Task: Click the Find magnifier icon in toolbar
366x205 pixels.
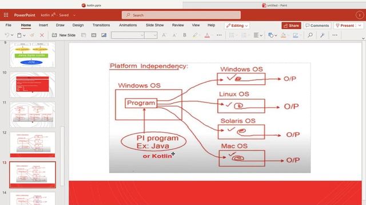Action: [x=310, y=35]
